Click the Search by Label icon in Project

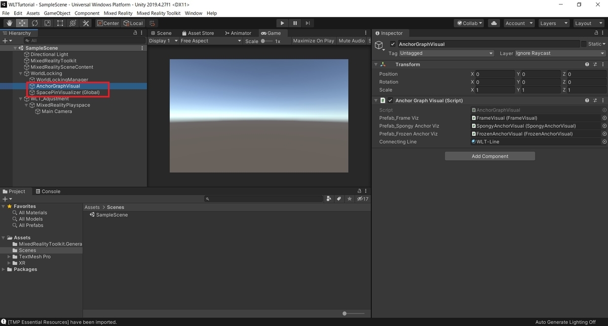339,199
